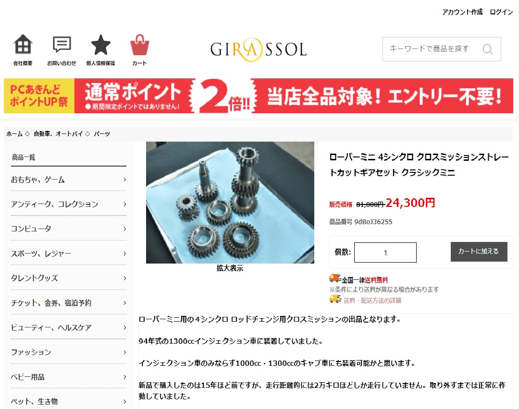
Task: Click the ポイント2倍 promotional banner
Action: (259, 96)
